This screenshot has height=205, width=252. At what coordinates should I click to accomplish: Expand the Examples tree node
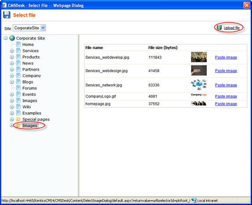(12, 113)
